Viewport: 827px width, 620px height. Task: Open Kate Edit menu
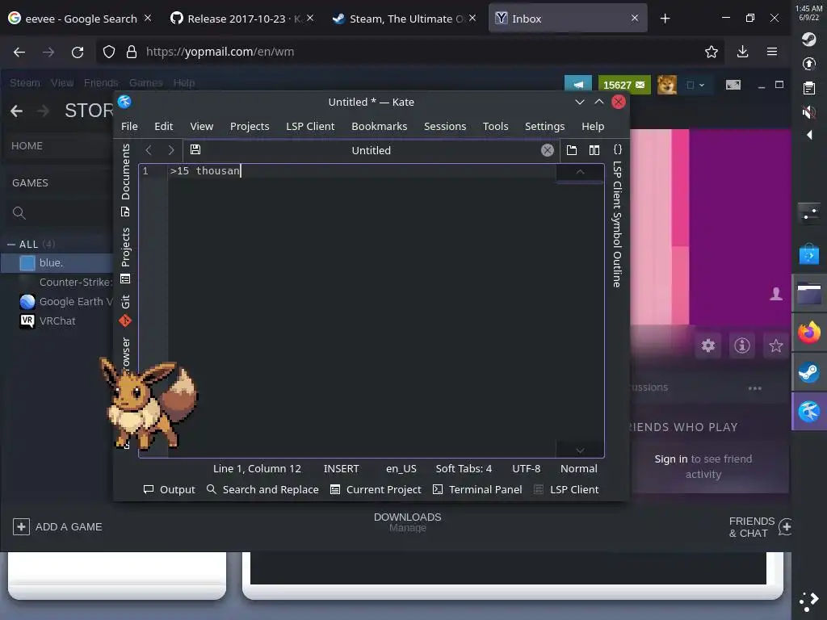coord(163,127)
